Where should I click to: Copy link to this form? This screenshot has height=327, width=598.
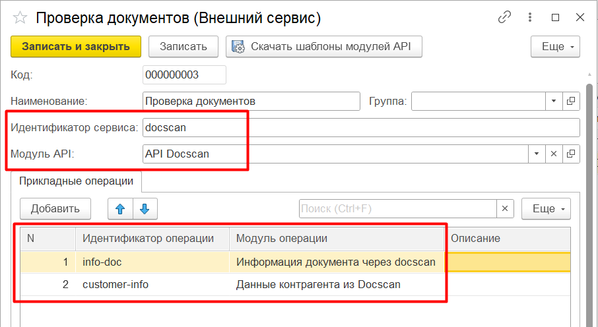(x=506, y=18)
